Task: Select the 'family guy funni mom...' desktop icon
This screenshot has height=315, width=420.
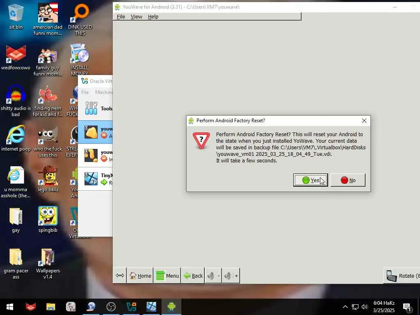Action: pyautogui.click(x=48, y=60)
